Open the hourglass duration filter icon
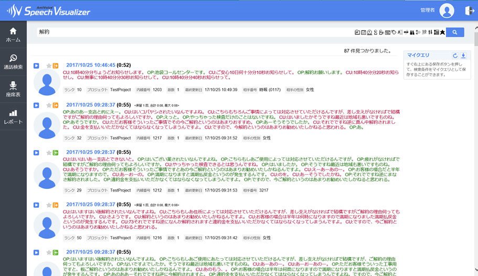Image resolution: width=478 pixels, height=276 pixels. [376, 32]
